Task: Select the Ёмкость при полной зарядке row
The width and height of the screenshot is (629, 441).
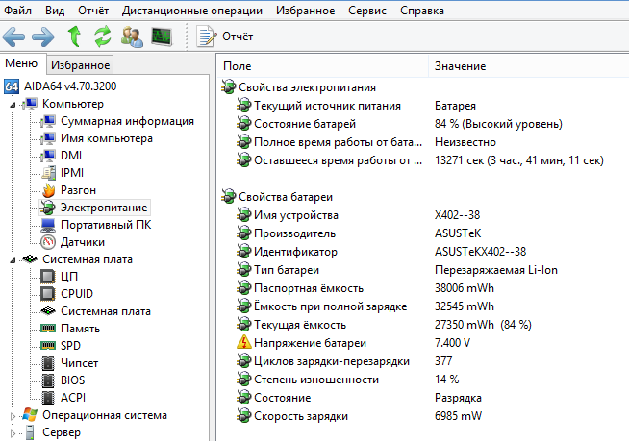Action: 424,306
